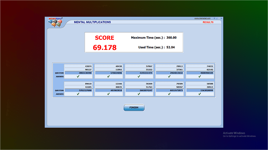Click checkmark under result 487065810
The height and width of the screenshot is (150, 268).
(108, 94)
